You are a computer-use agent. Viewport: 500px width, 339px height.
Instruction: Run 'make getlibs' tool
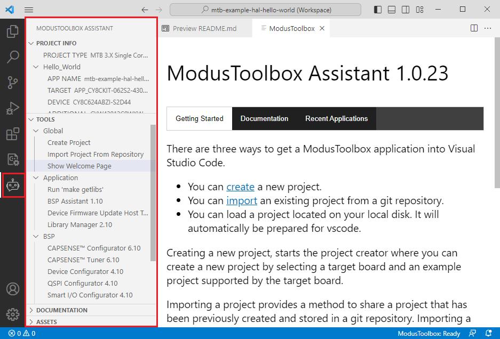75,190
